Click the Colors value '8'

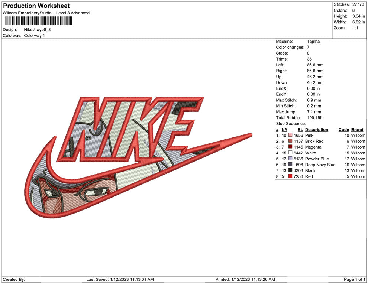point(354,10)
